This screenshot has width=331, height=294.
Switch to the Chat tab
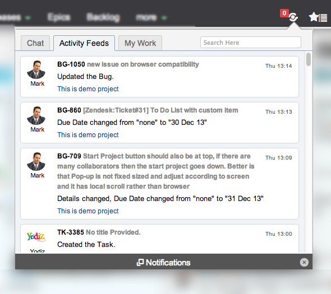pyautogui.click(x=35, y=43)
